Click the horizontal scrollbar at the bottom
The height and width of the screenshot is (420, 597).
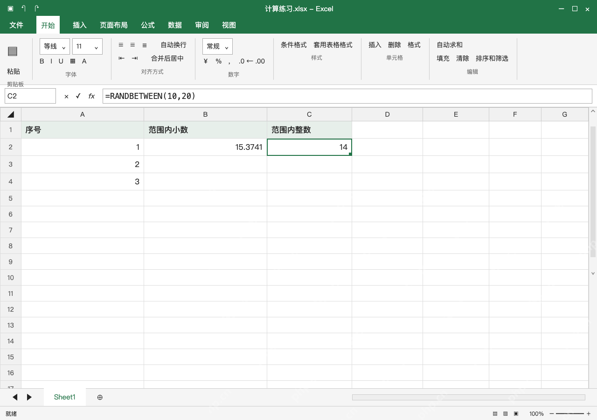click(468, 397)
